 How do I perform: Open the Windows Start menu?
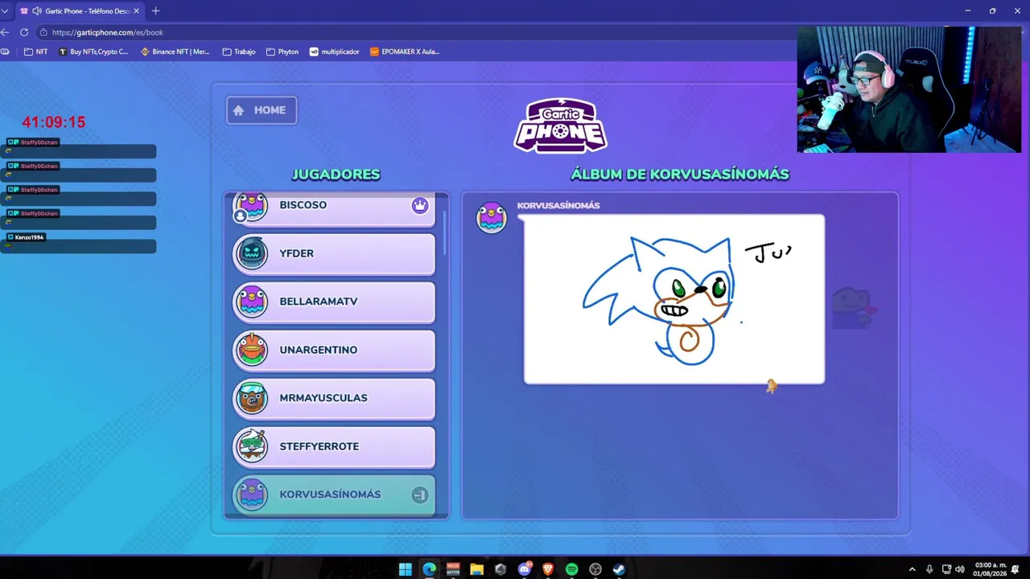406,569
